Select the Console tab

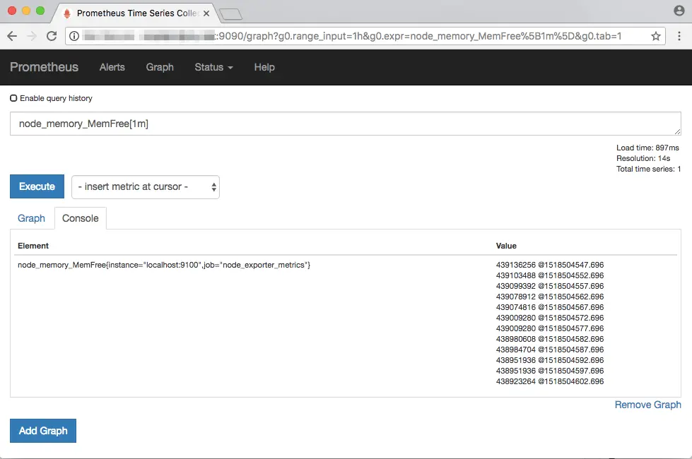81,218
